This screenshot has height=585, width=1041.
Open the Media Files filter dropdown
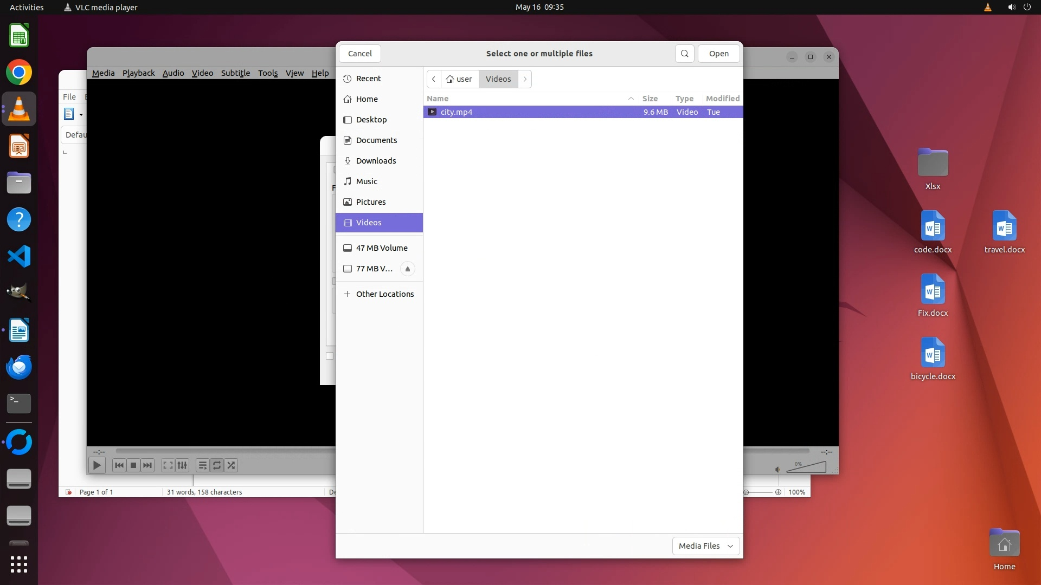point(705,546)
